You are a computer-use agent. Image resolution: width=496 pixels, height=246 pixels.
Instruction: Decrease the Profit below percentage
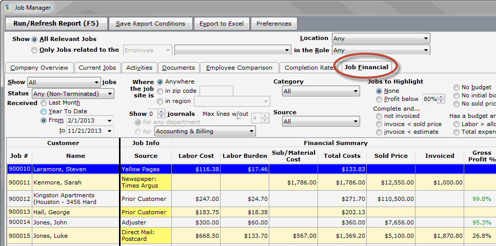(x=441, y=102)
